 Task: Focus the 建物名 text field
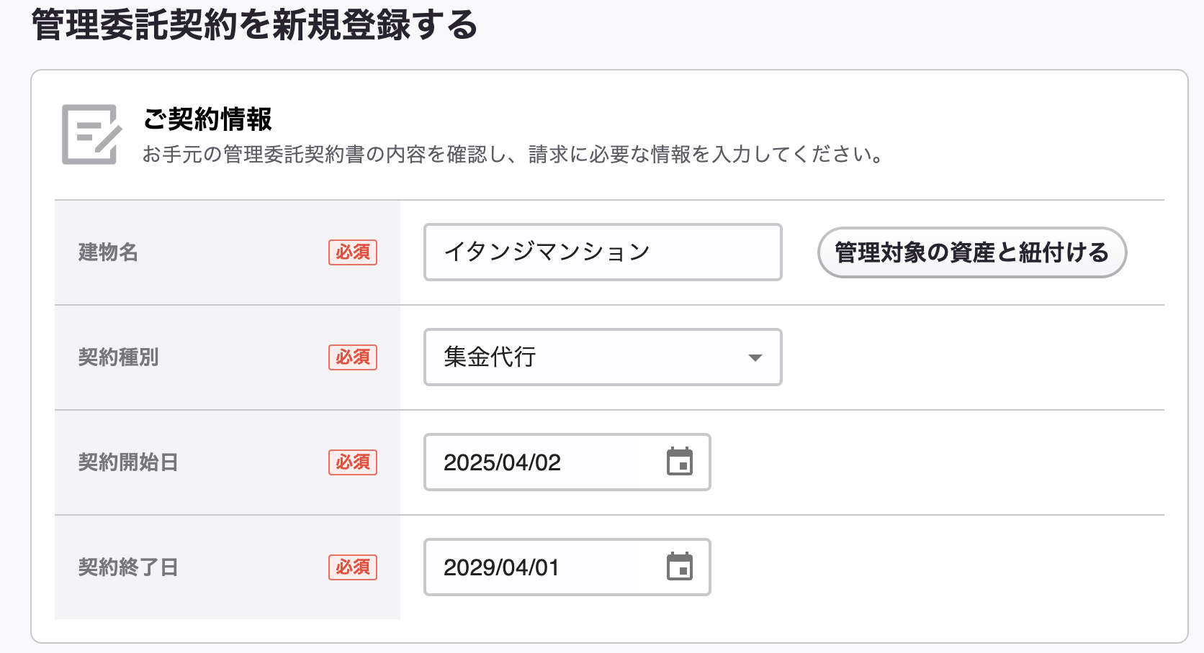pyautogui.click(x=603, y=252)
